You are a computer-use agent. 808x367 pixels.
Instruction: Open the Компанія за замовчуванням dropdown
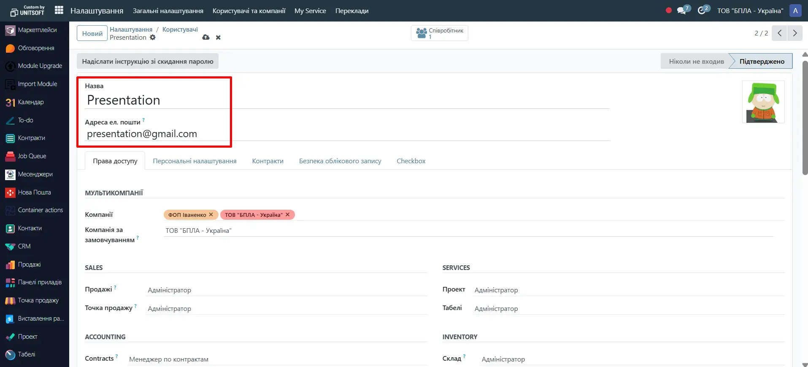468,231
